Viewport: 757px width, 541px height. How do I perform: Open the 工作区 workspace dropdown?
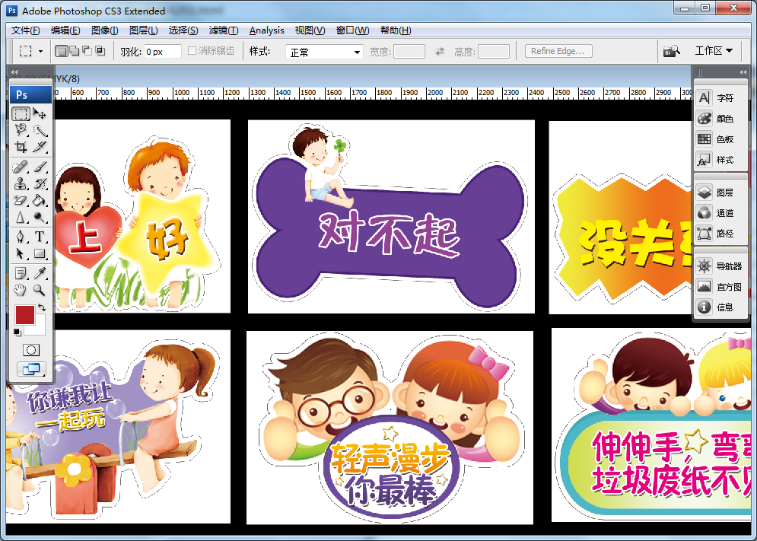(x=714, y=51)
